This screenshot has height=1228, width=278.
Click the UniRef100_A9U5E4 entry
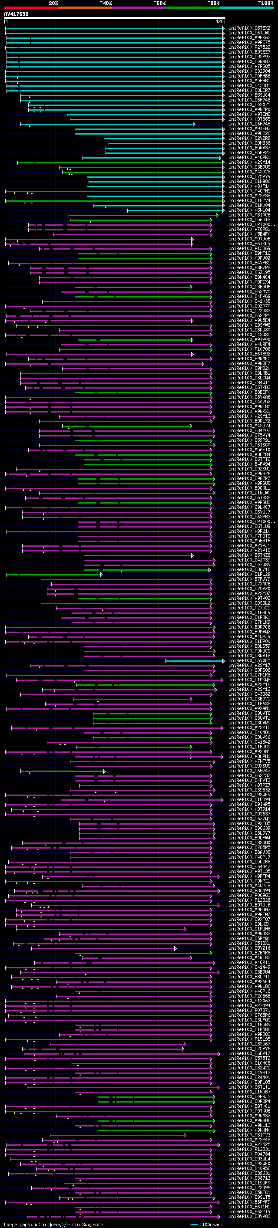coord(249,320)
